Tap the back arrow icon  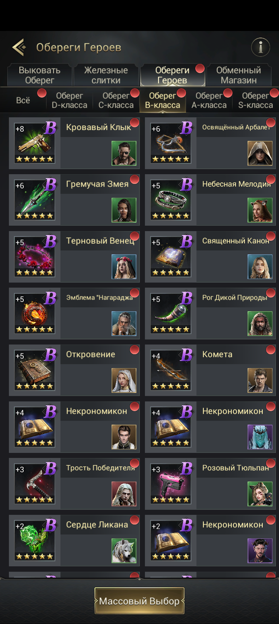(19, 47)
